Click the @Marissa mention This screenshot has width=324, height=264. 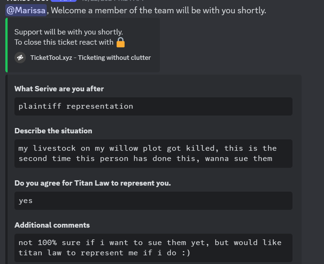point(26,10)
